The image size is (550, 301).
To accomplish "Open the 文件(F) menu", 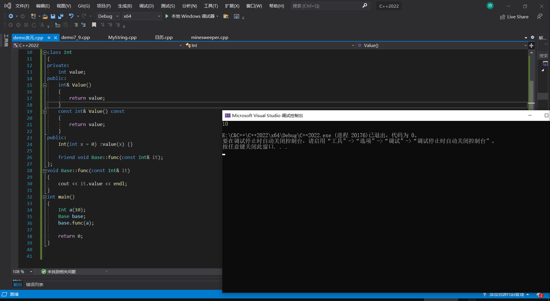I will pos(22,6).
